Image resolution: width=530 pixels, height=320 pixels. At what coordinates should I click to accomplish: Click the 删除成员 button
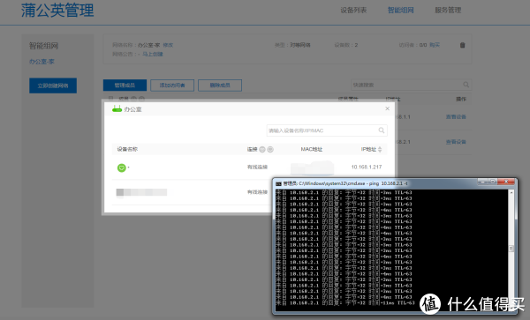click(220, 86)
